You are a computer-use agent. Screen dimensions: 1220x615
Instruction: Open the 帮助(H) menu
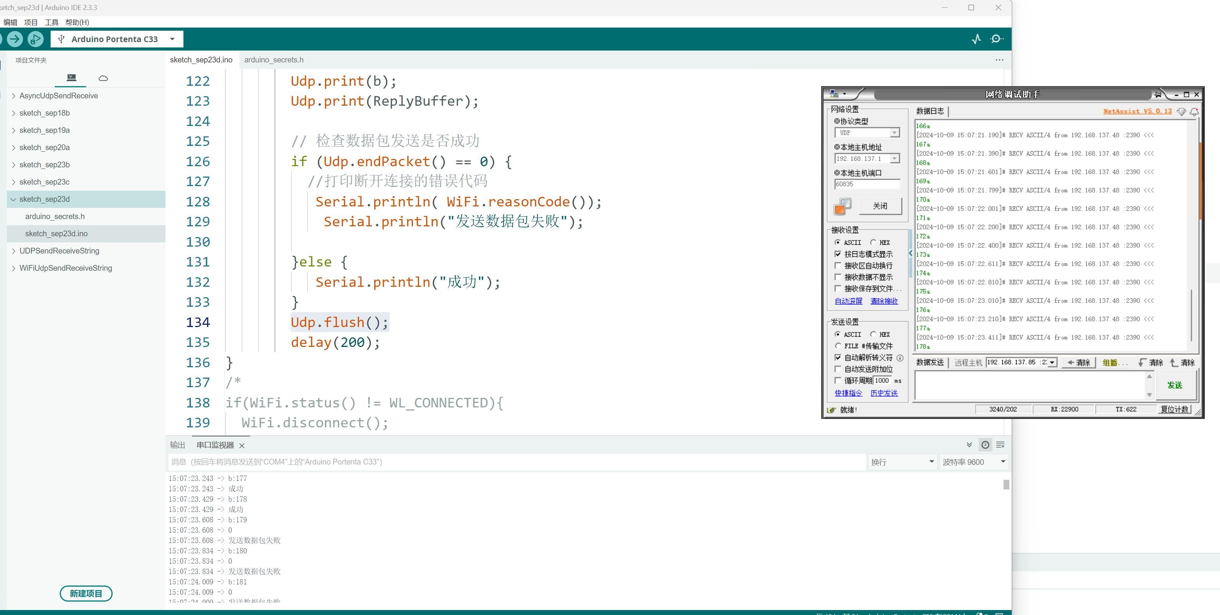(x=77, y=22)
